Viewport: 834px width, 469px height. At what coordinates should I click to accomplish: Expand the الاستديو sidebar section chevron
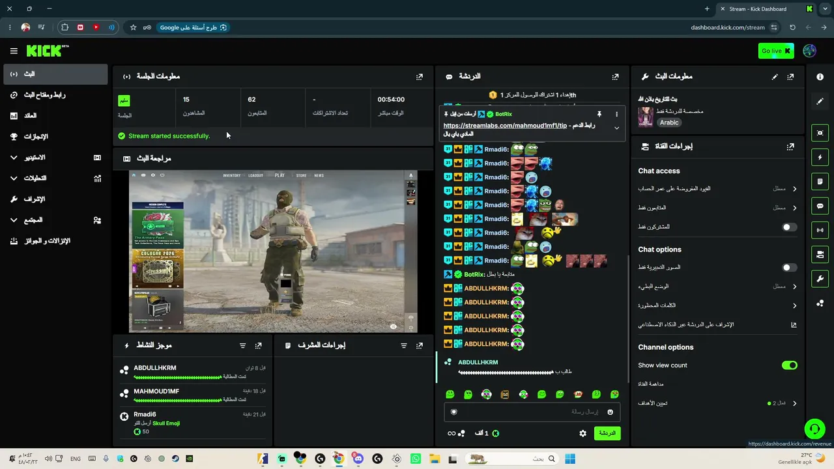tap(14, 158)
